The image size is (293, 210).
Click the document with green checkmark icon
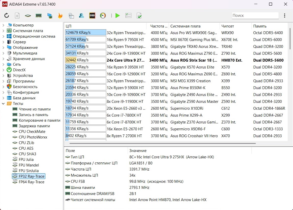click(x=139, y=16)
